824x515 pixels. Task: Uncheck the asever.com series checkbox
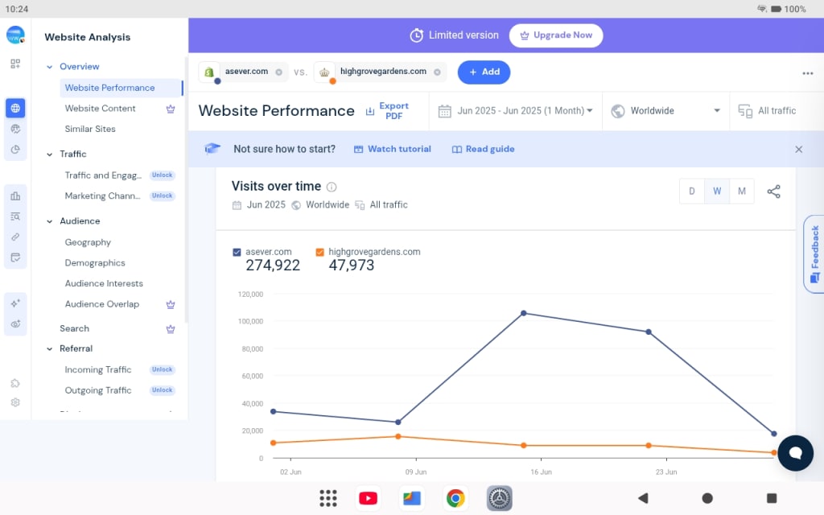pyautogui.click(x=237, y=252)
